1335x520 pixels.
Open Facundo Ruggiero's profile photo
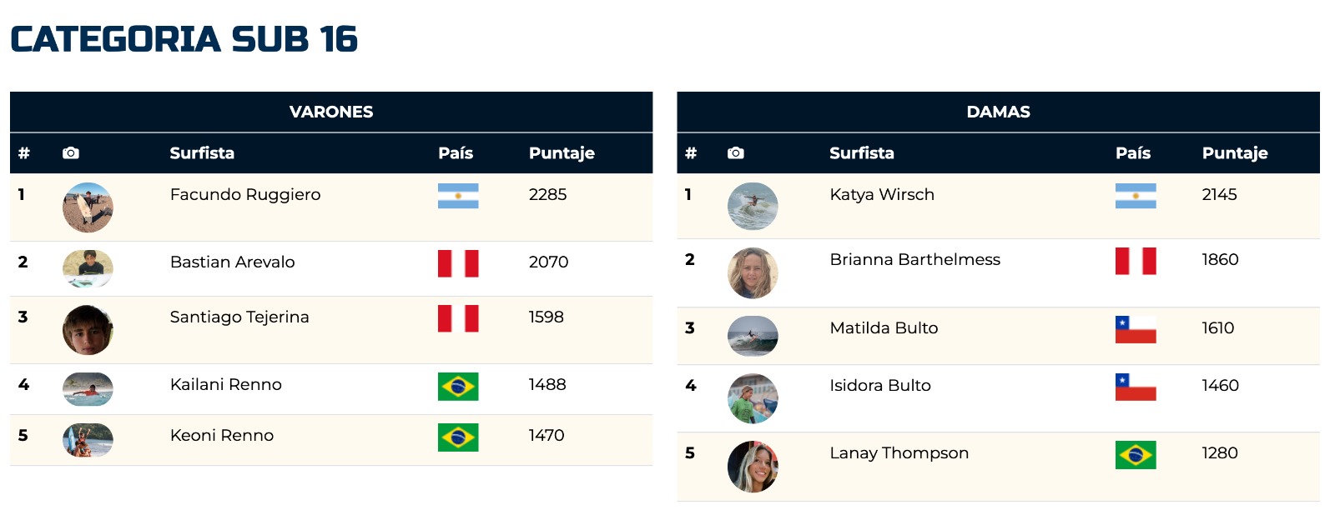(x=88, y=207)
